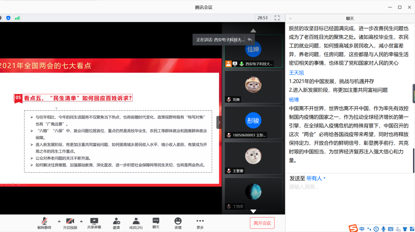
Task: Click 共享屏幕 share screen icon
Action: point(94,223)
